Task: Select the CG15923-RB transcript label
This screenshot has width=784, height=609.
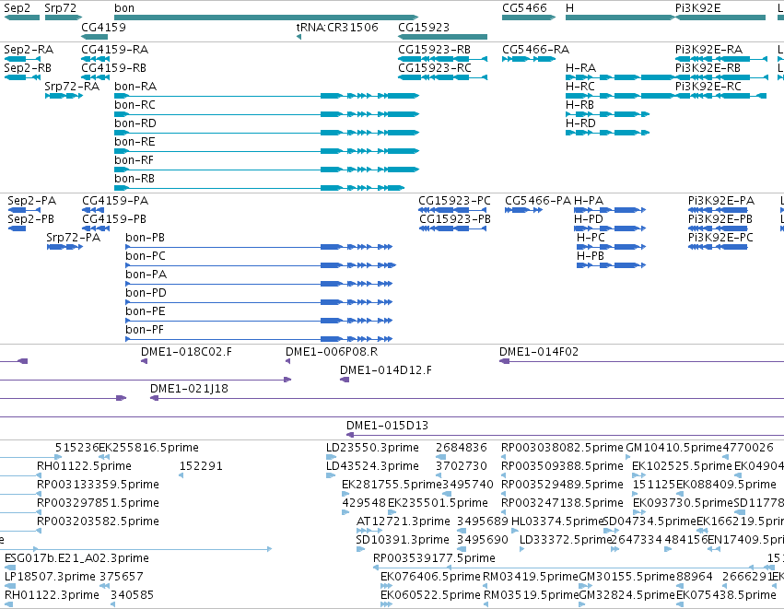Action: coord(435,50)
